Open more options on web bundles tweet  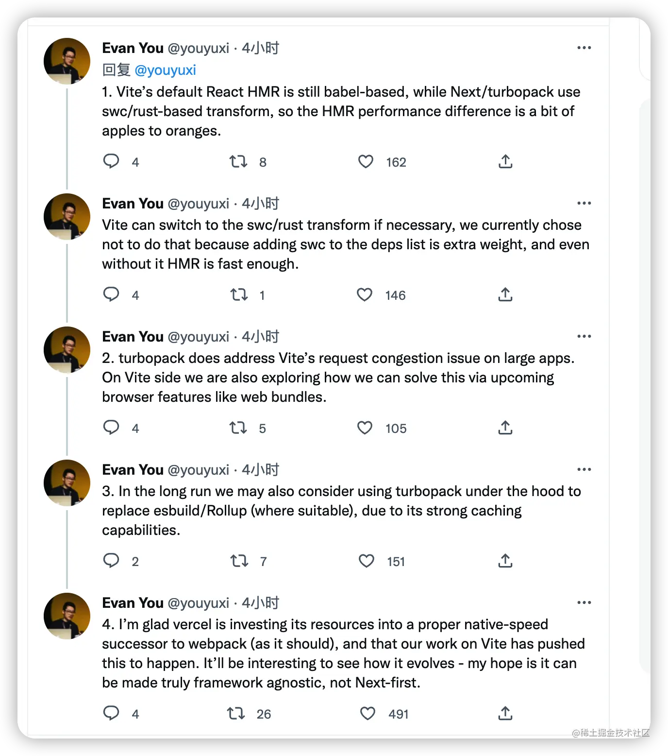coord(584,336)
